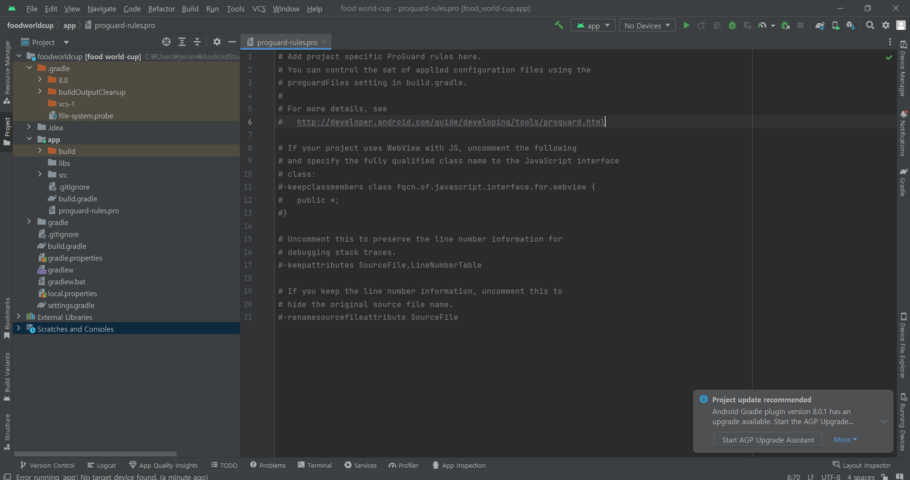The image size is (910, 480).
Task: Run the app with green play icon
Action: [x=686, y=25]
